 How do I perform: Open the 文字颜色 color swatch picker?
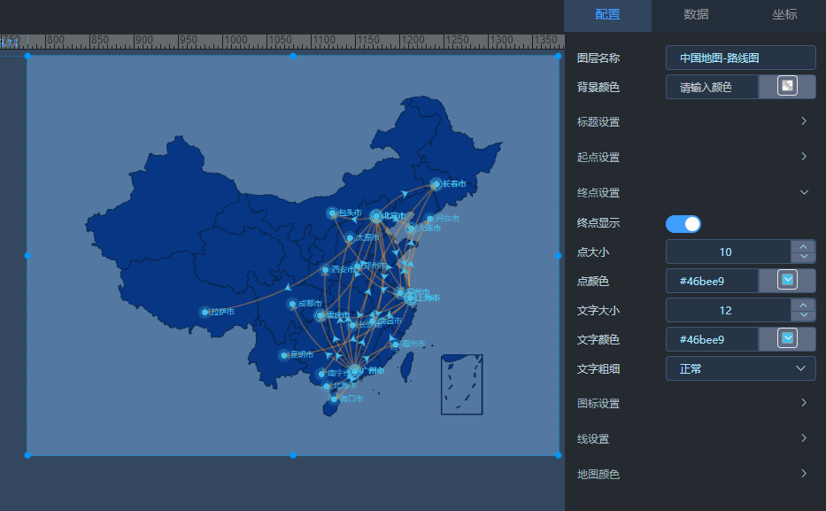pos(786,339)
